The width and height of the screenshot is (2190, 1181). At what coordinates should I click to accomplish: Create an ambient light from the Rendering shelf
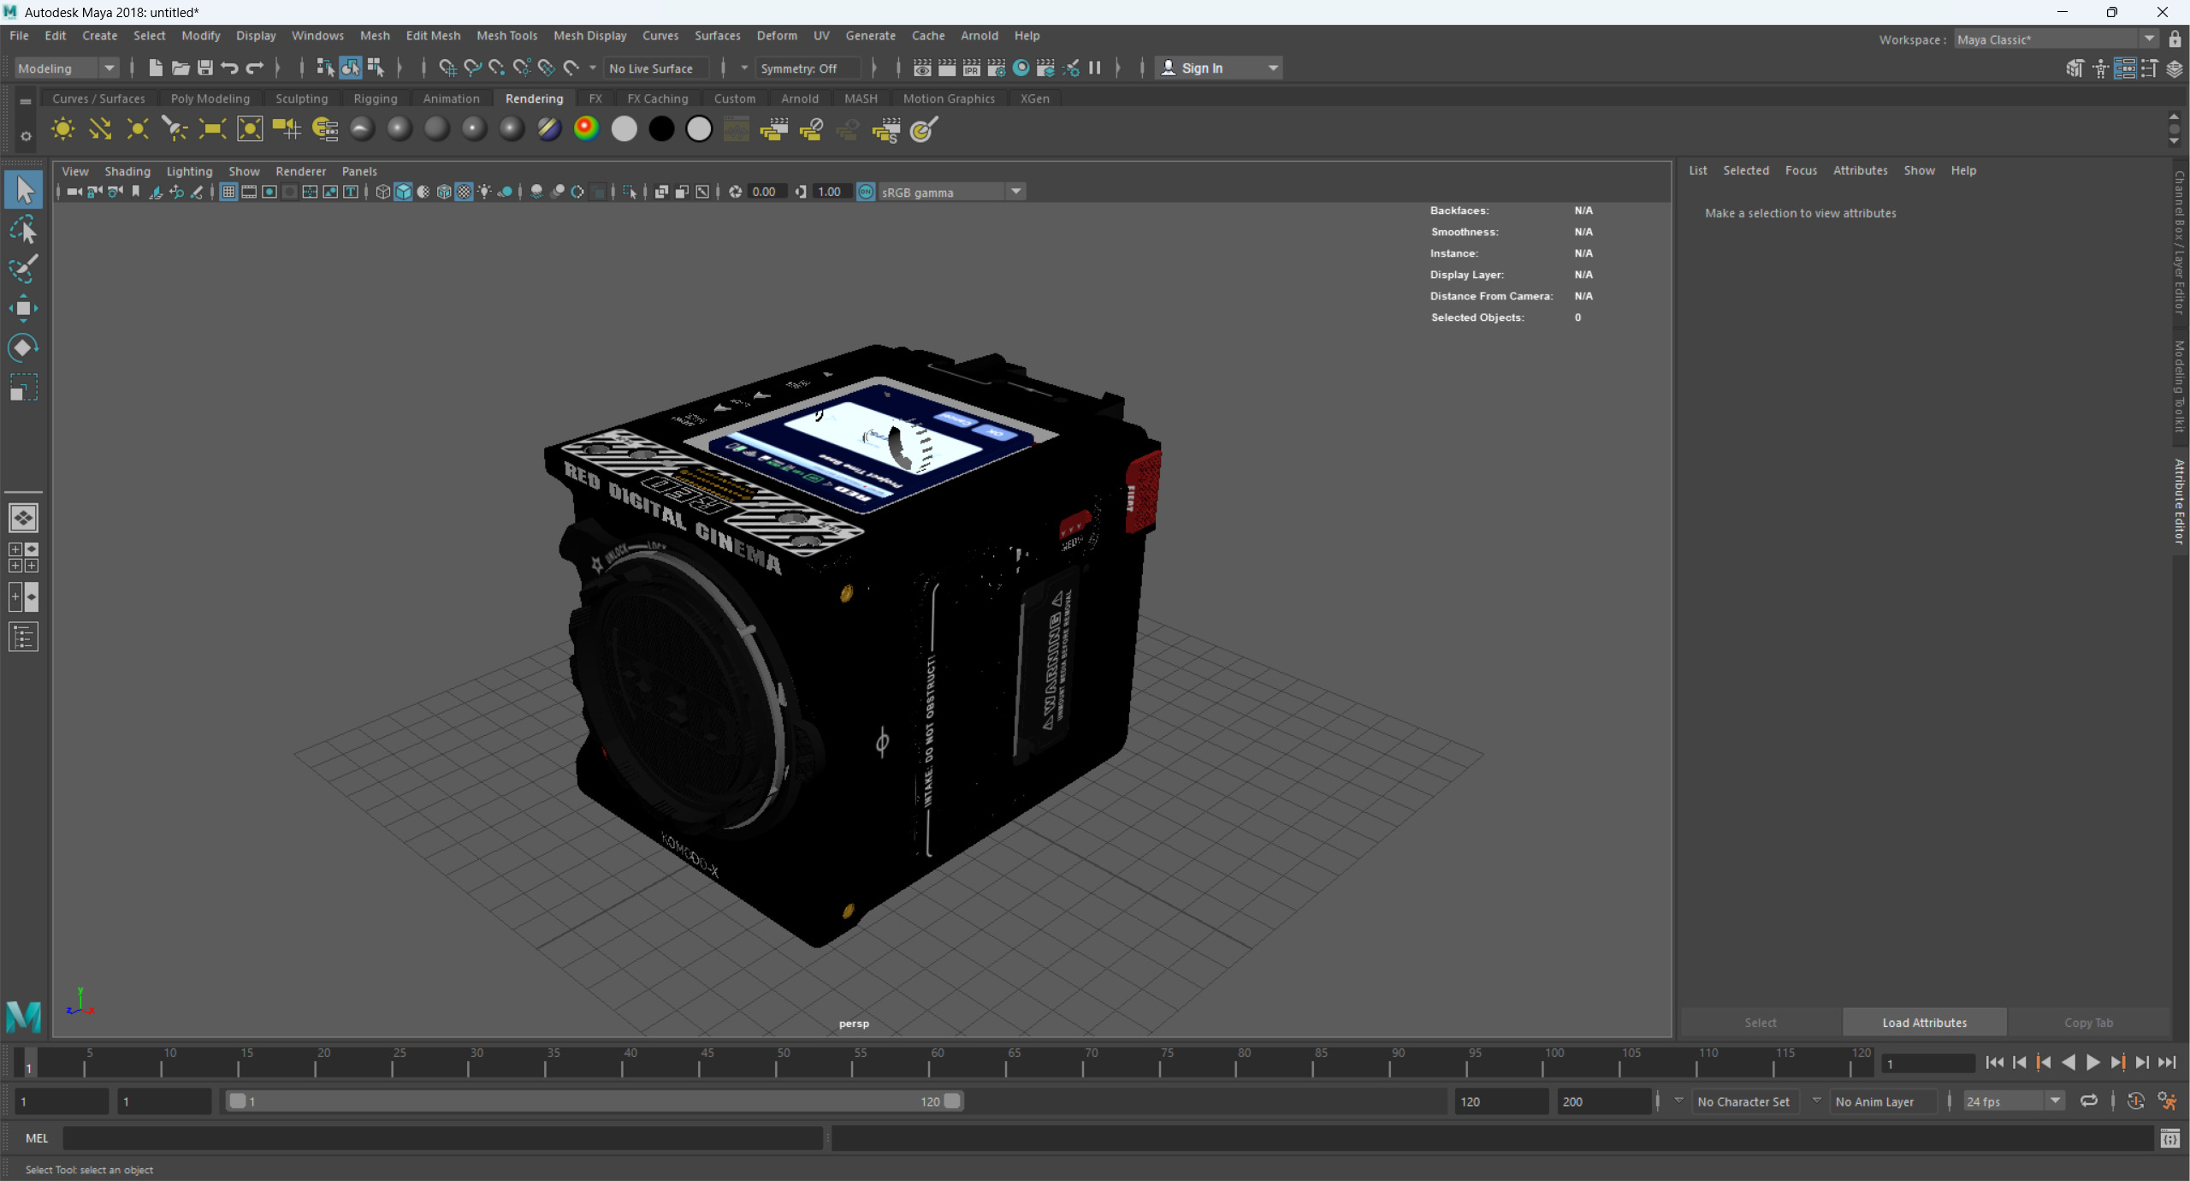coord(62,129)
